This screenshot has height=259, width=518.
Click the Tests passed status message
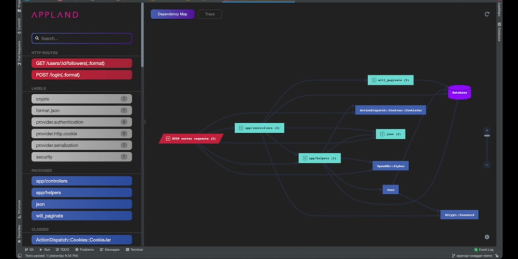pyautogui.click(x=52, y=256)
